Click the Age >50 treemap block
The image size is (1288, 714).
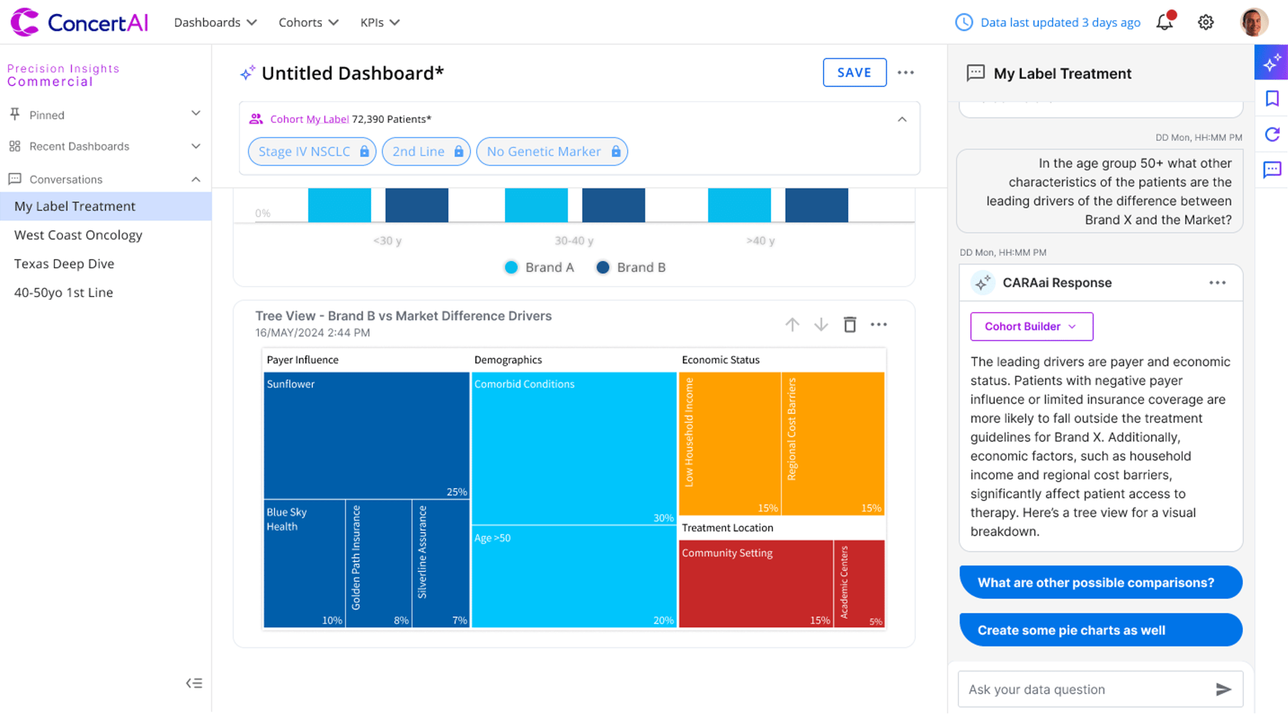coord(574,577)
